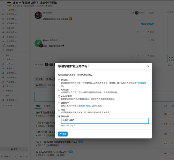Viewport: 174px width, 160px height.
Task: Open topic Kai | 【2025年眼镜的选择全攻略】v1.0.3
Action: [57, 142]
